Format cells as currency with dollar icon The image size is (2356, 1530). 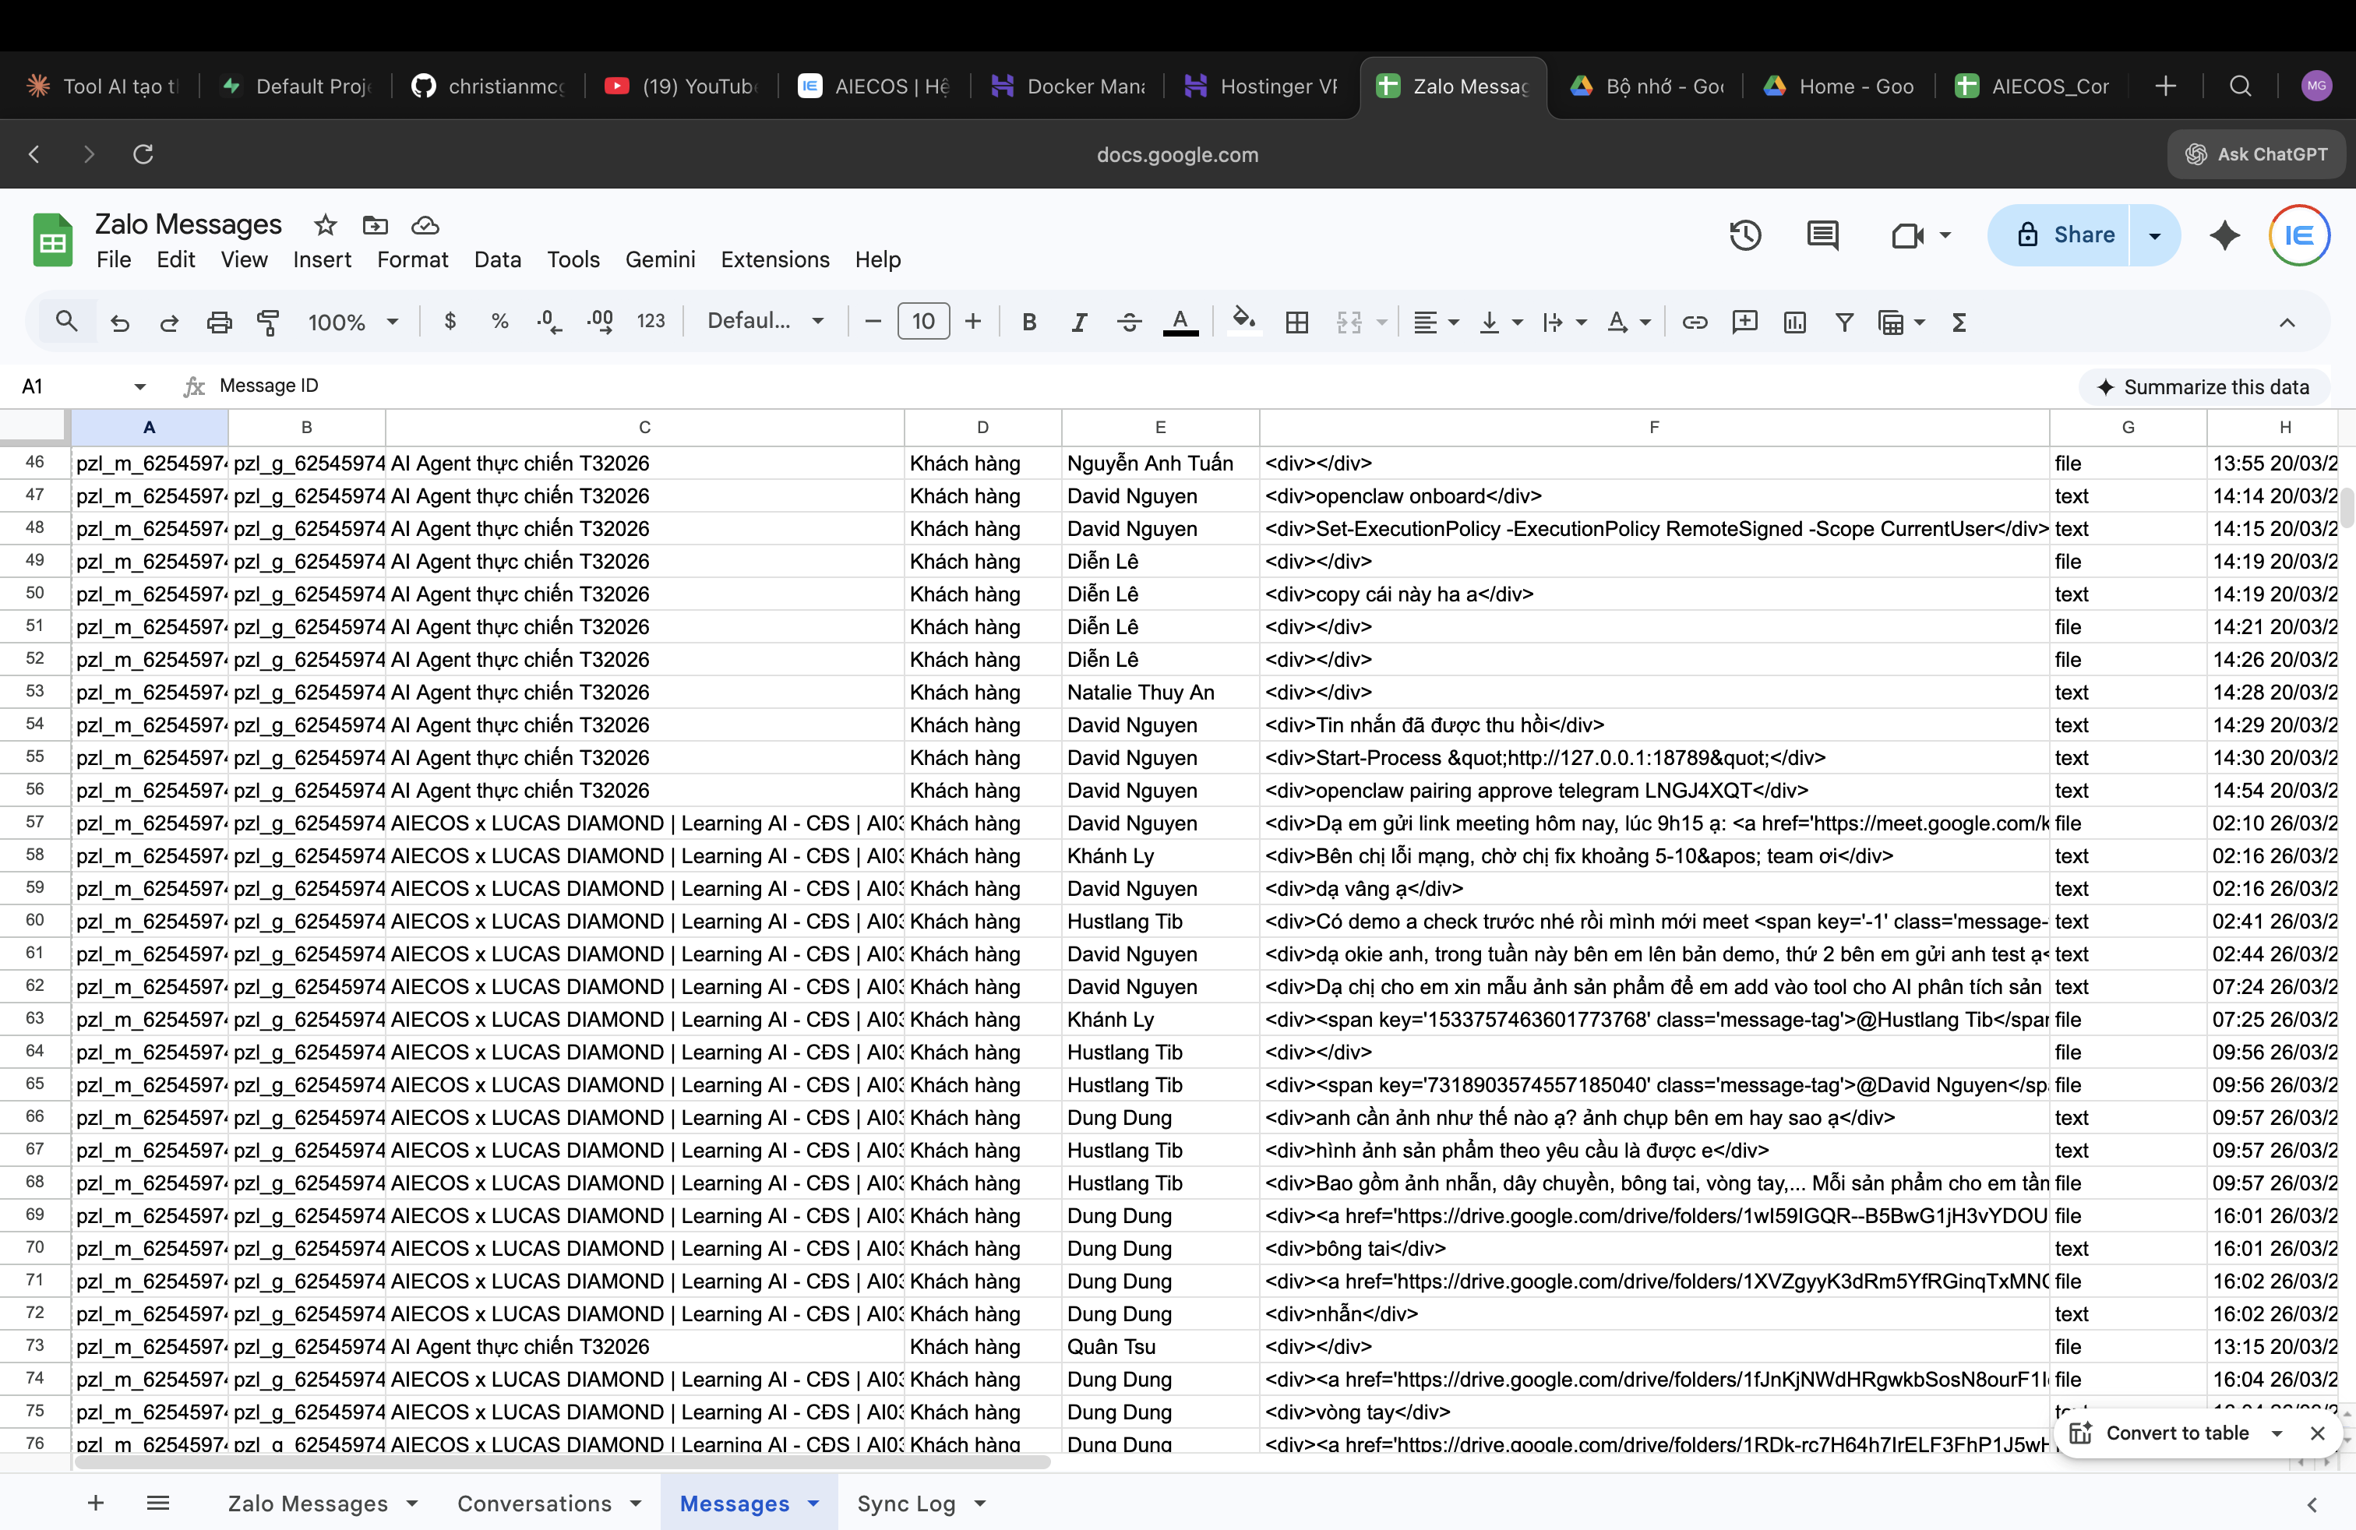450,321
